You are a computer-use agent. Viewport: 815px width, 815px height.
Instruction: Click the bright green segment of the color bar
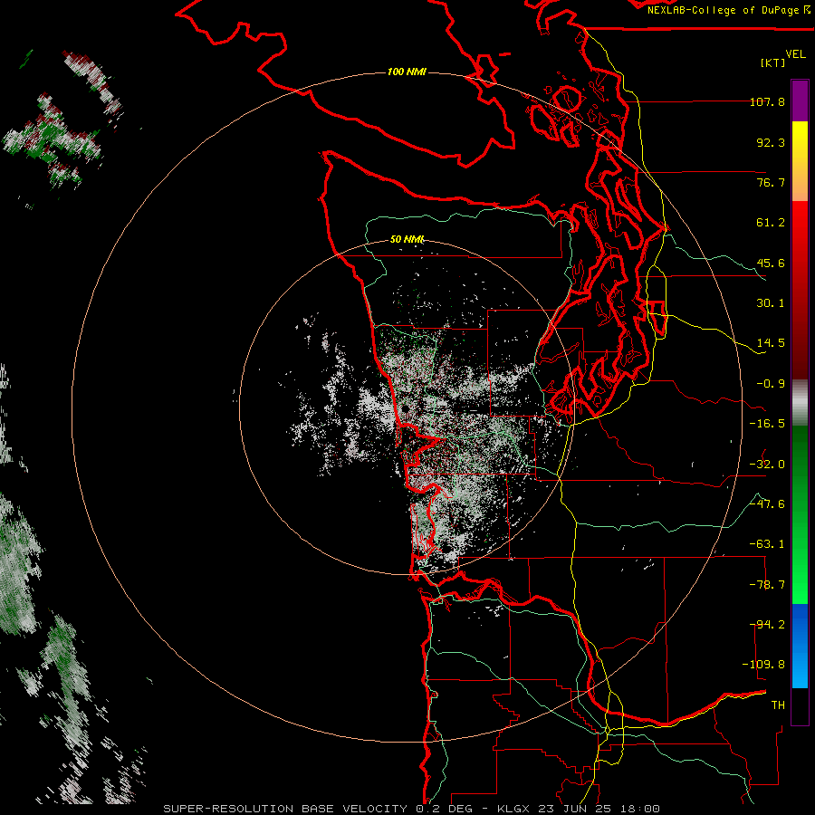(800, 514)
